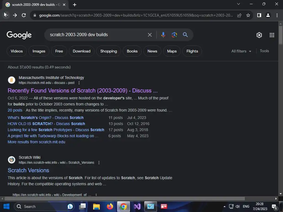The image size is (283, 212).
Task: Open the Chrome three-dot menu
Action: (277, 15)
